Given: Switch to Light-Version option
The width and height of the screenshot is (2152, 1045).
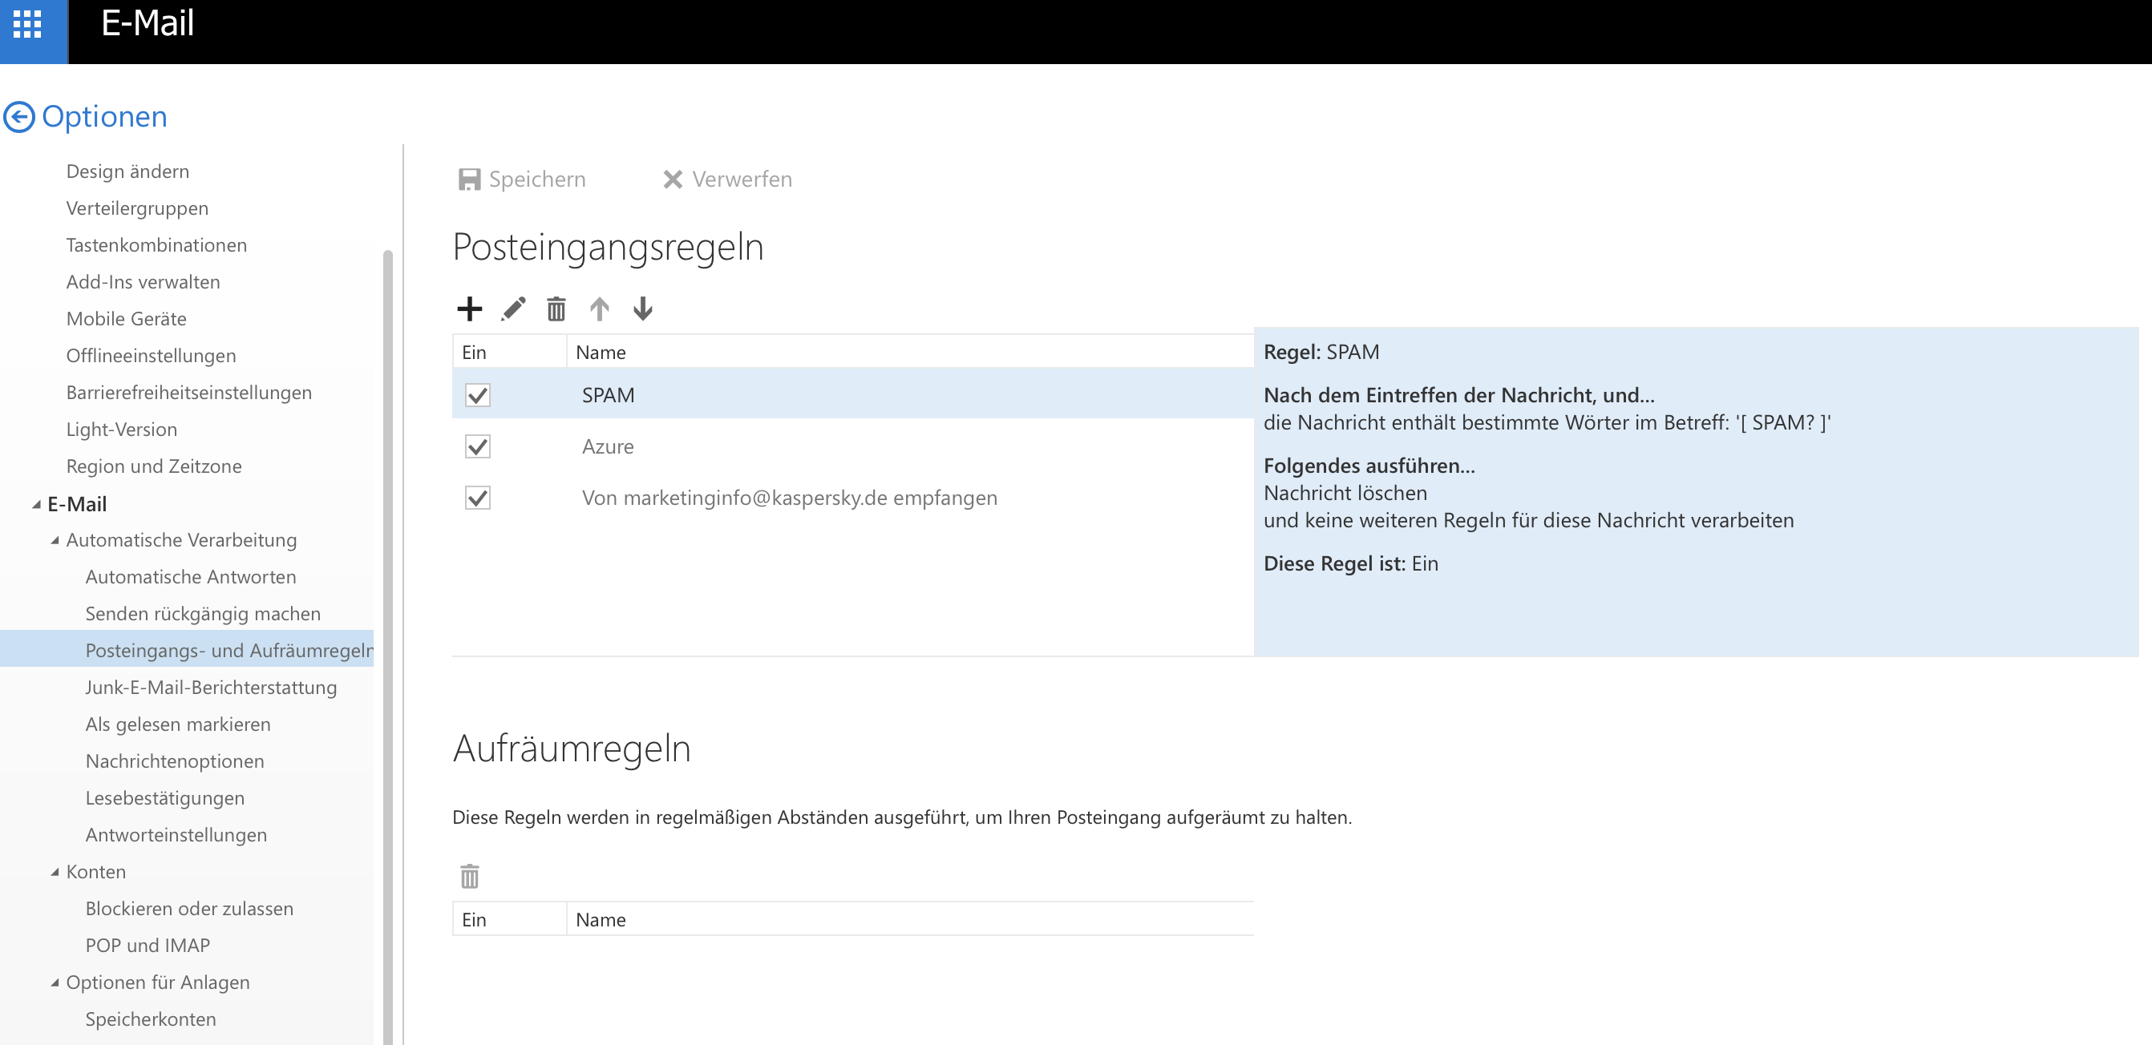Looking at the screenshot, I should pos(122,429).
